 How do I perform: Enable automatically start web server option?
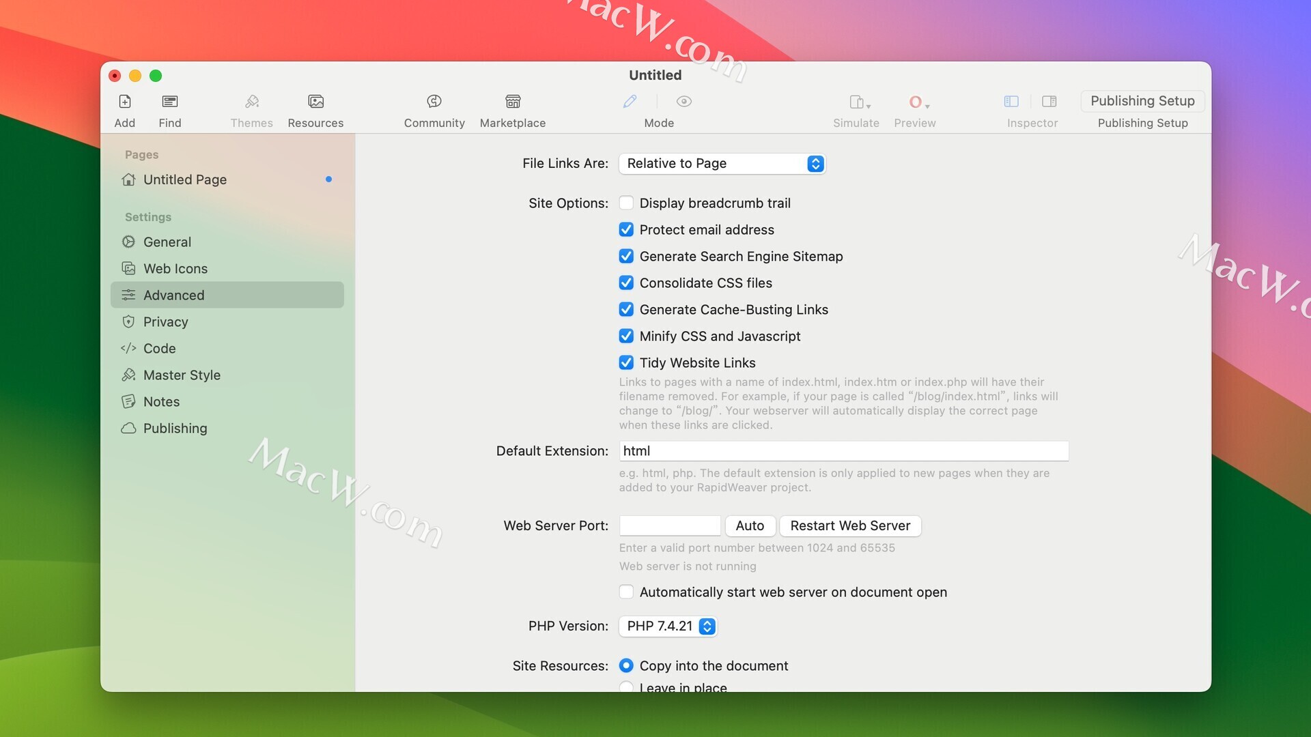626,592
